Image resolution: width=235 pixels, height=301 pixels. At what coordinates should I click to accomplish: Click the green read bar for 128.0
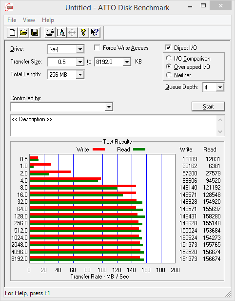[87, 217]
